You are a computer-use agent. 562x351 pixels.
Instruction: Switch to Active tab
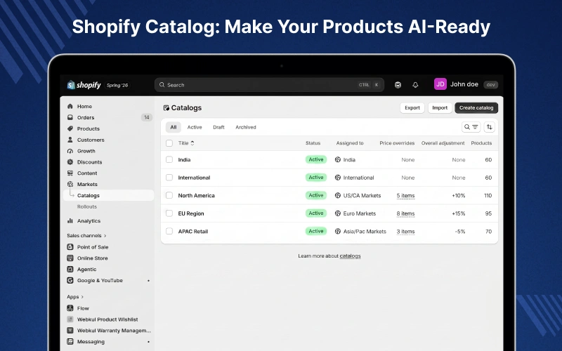click(x=195, y=127)
